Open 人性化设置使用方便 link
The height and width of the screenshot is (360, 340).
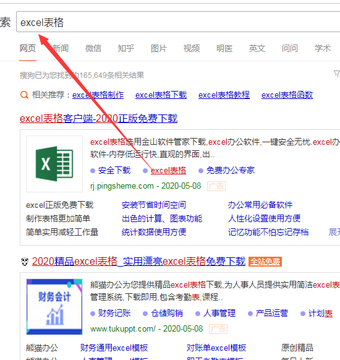click(x=264, y=218)
